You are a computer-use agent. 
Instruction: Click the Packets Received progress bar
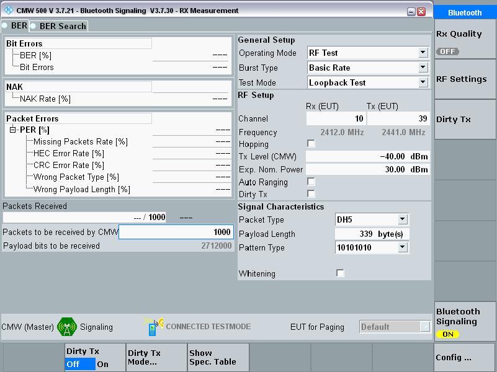tap(84, 217)
